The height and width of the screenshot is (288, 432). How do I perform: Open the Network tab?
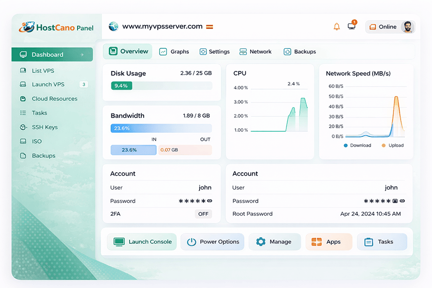pos(255,51)
